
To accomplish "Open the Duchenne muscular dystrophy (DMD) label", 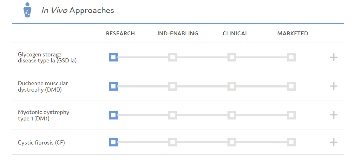I will (x=43, y=86).
